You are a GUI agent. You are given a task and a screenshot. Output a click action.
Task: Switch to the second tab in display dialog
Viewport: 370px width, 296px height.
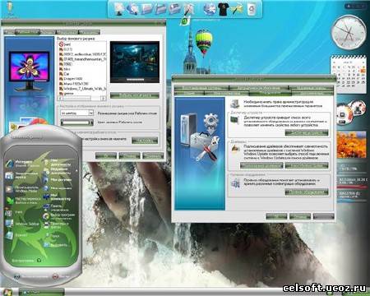(28, 32)
